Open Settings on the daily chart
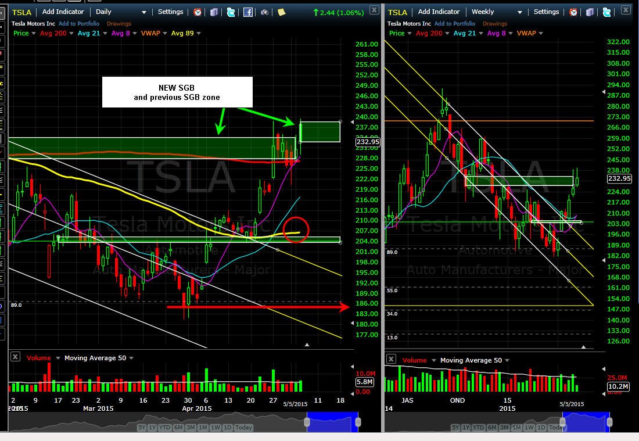639x441 pixels. coord(170,12)
